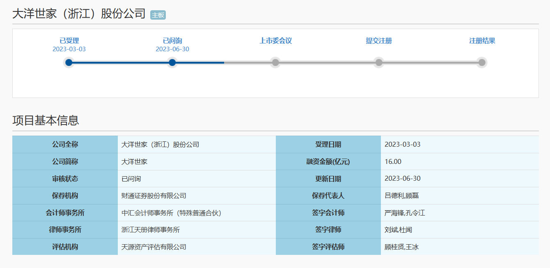
Task: Click the 公司简称 header cell
Action: point(65,162)
